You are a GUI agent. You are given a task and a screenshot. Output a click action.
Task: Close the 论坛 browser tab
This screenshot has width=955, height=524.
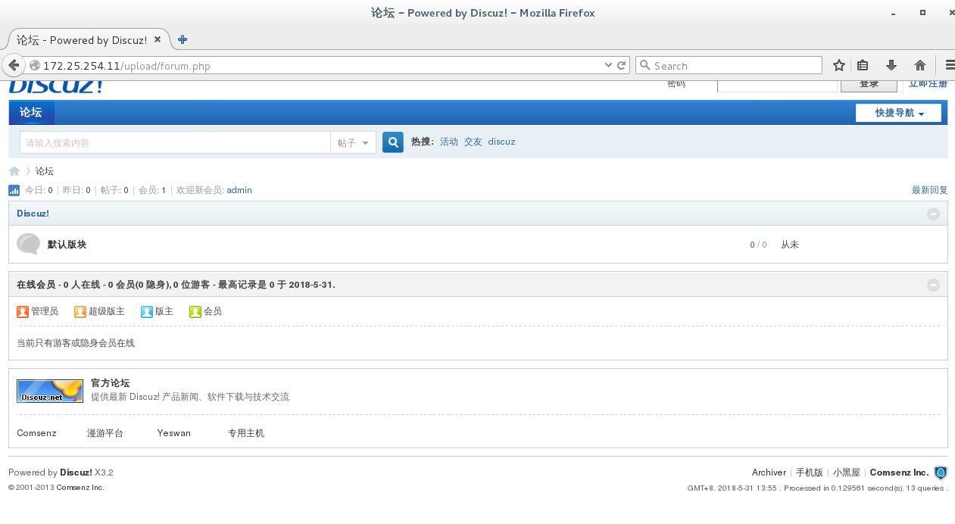pos(158,39)
